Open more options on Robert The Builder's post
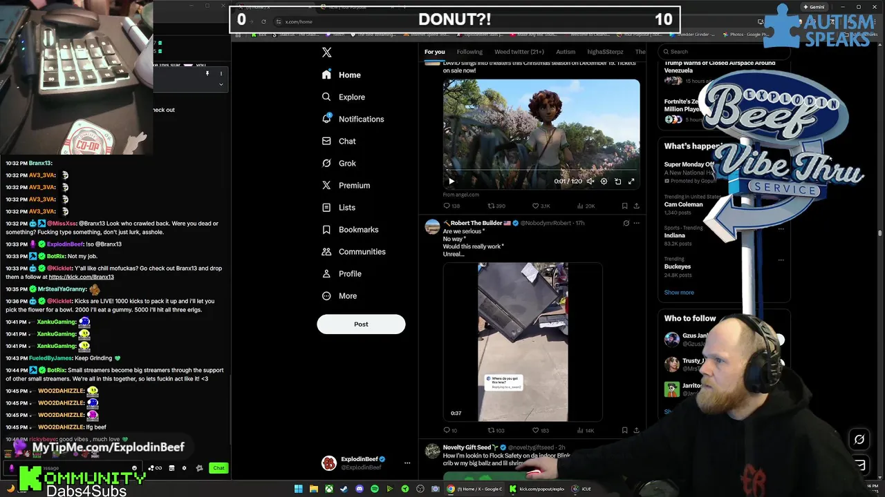Viewport: 885px width, 497px height. pos(636,223)
